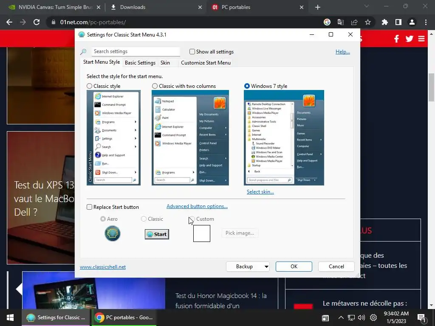Open the Help... link

pyautogui.click(x=343, y=52)
